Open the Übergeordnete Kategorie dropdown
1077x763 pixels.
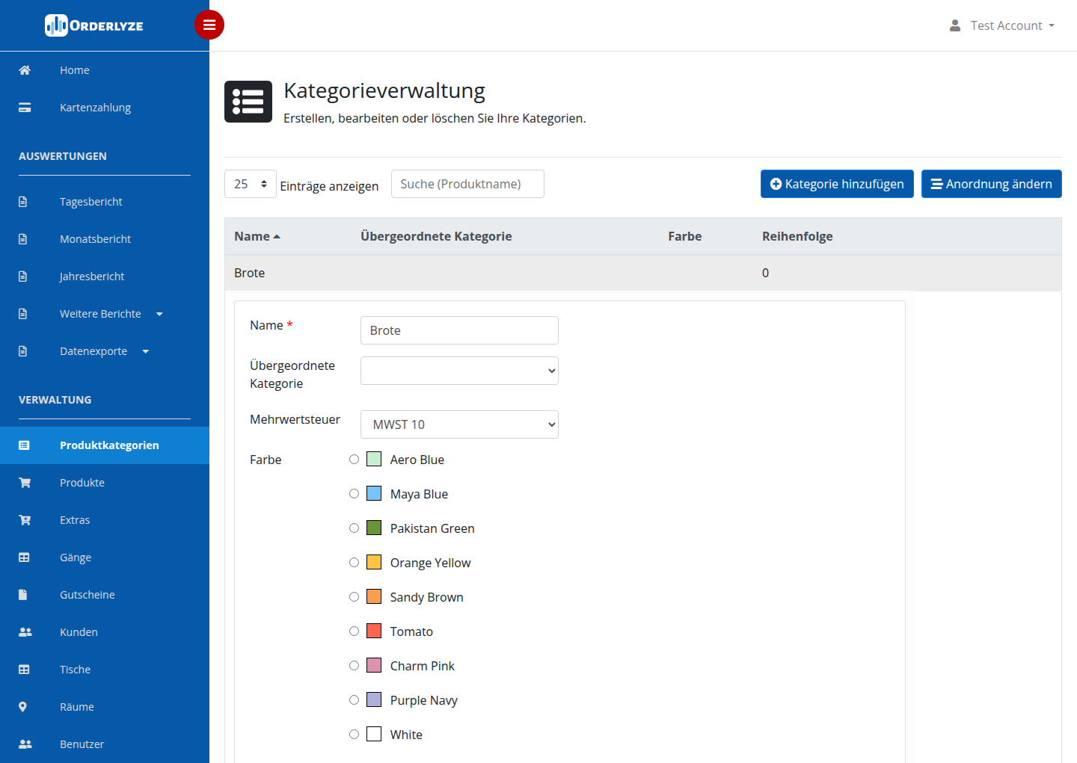click(x=459, y=371)
